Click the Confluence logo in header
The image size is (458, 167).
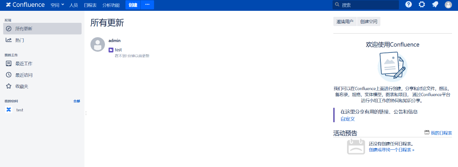[x=25, y=5]
